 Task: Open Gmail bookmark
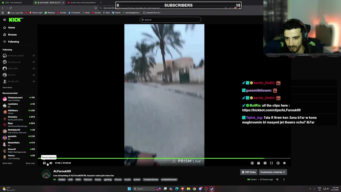[x=86, y=13]
